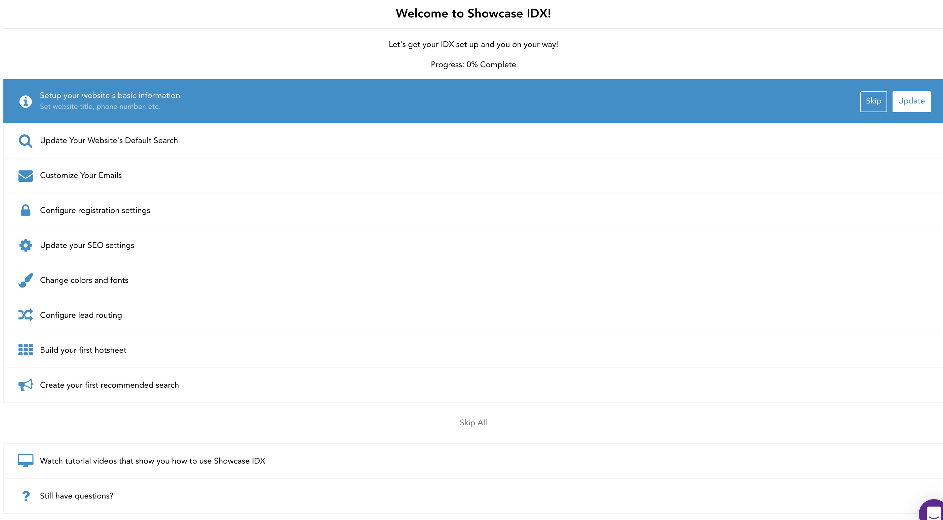
Task: Open Update Your Website's Default Search
Action: tap(473, 141)
